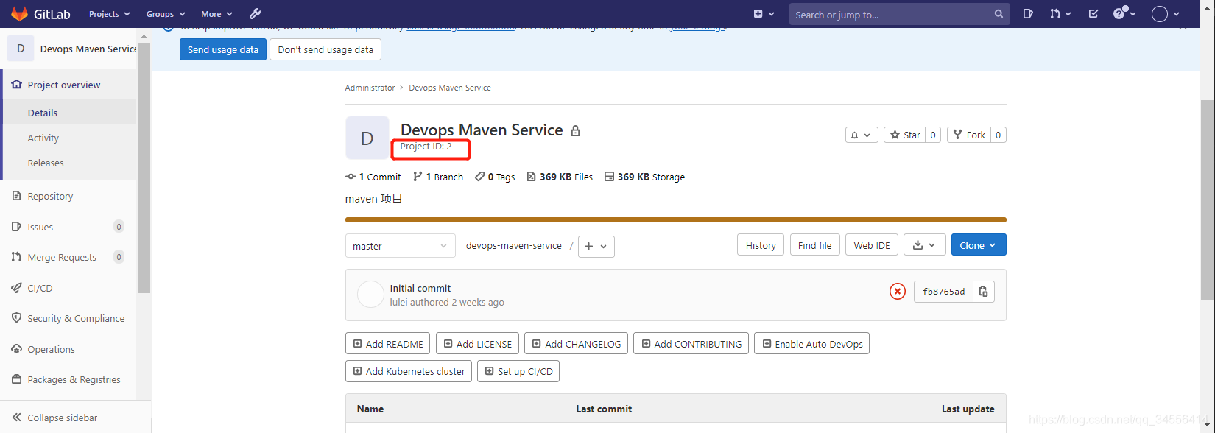Viewport: 1215px width, 433px height.
Task: Open the download source dropdown
Action: click(925, 245)
